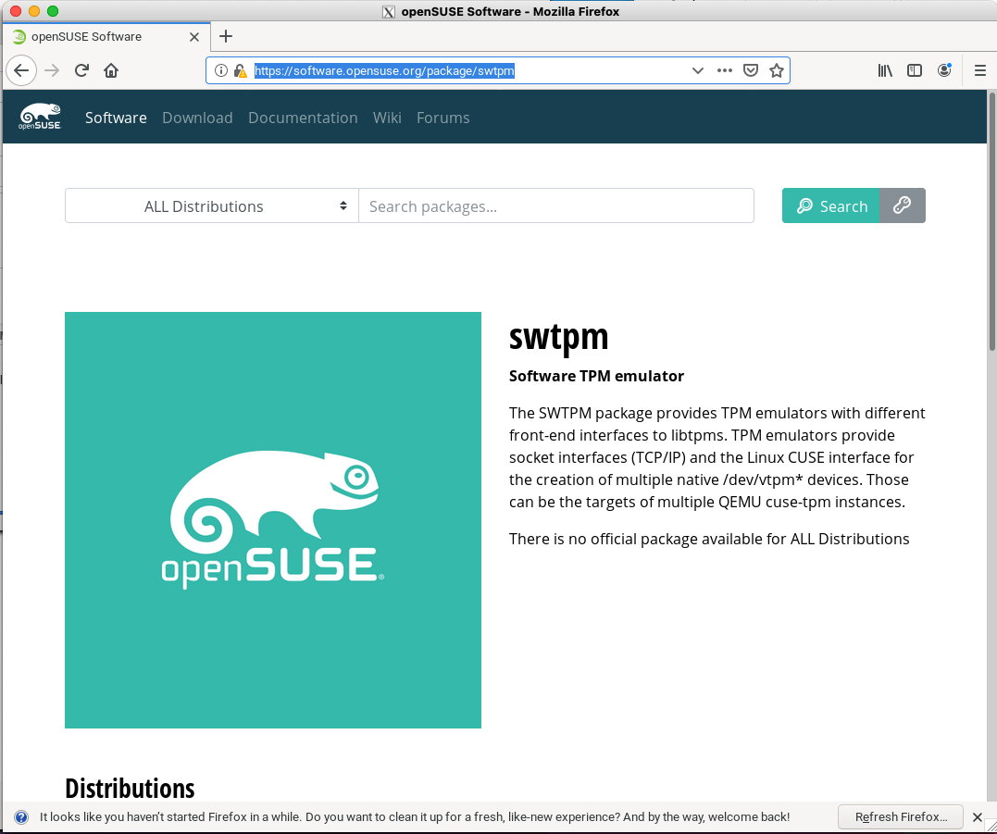Viewport: 997px width, 834px height.
Task: Expand the ALL Distributions dropdown
Action: (x=212, y=206)
